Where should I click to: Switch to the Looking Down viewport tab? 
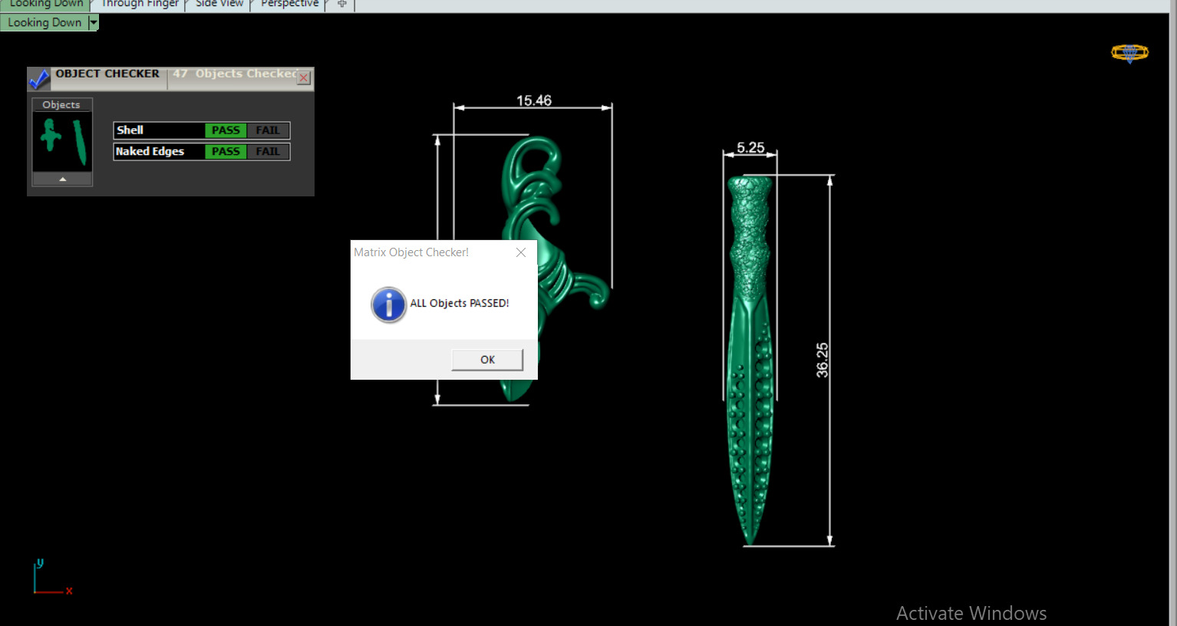(x=45, y=4)
